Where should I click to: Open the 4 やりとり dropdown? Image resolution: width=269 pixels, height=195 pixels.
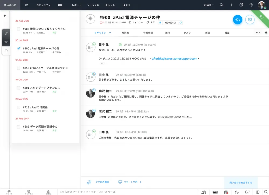[102, 33]
